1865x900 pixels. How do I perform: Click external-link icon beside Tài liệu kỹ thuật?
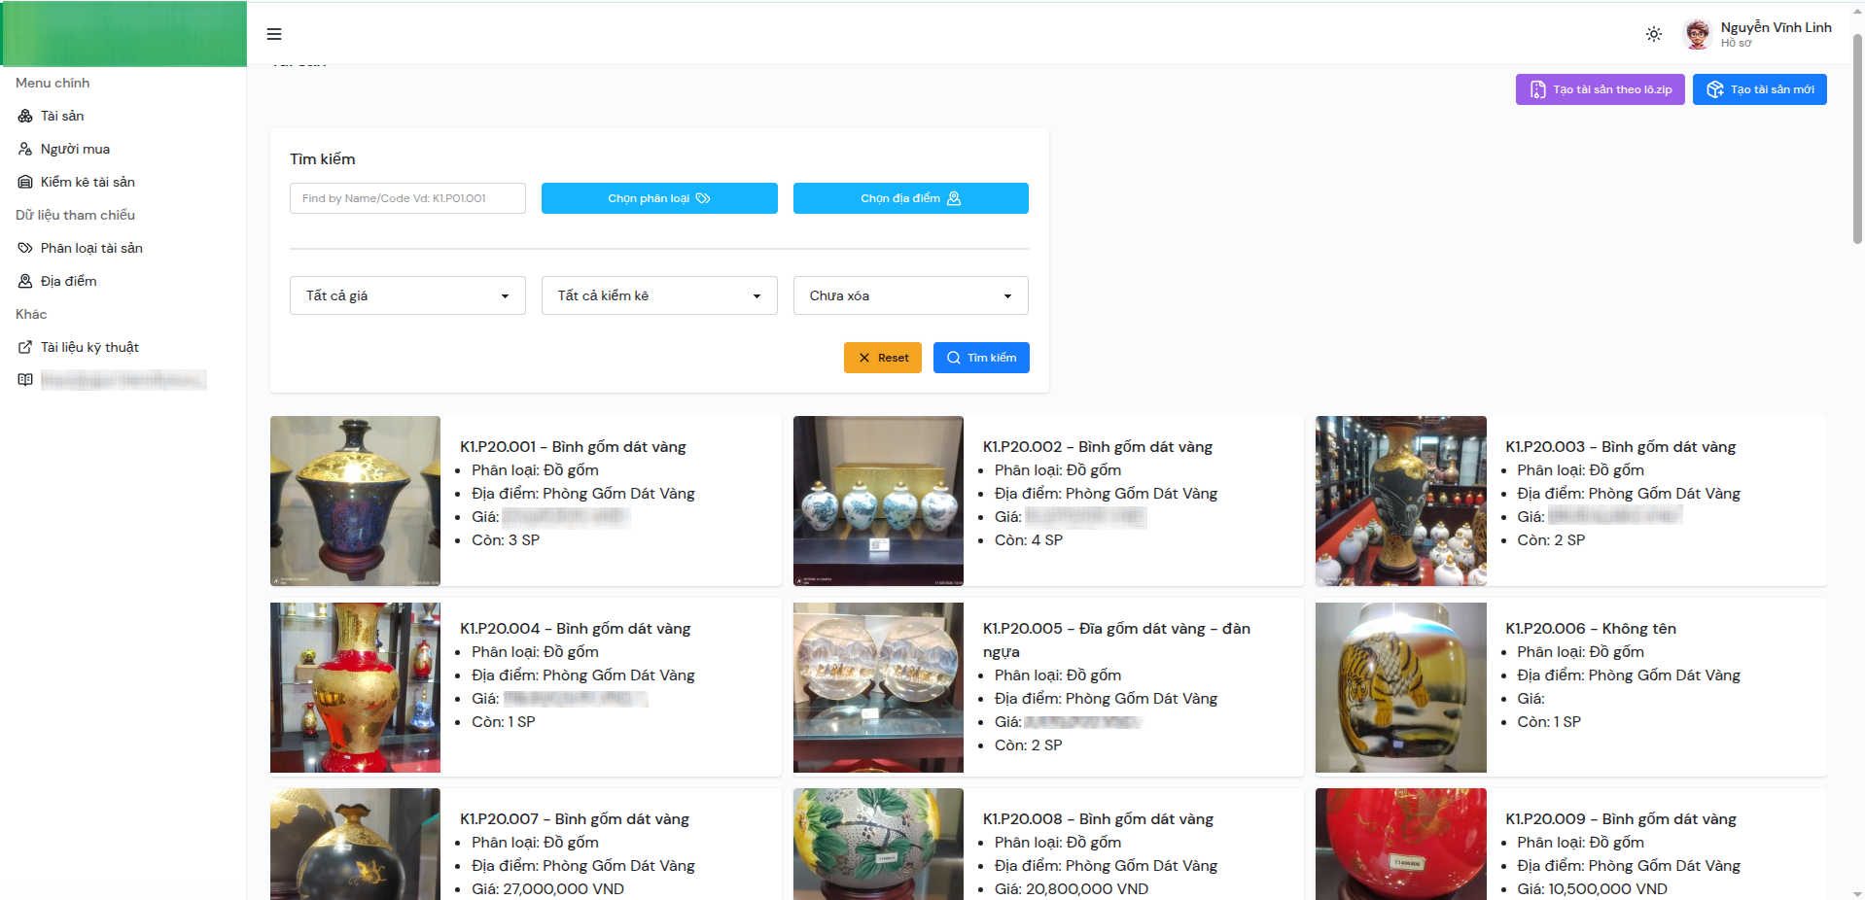tap(24, 347)
